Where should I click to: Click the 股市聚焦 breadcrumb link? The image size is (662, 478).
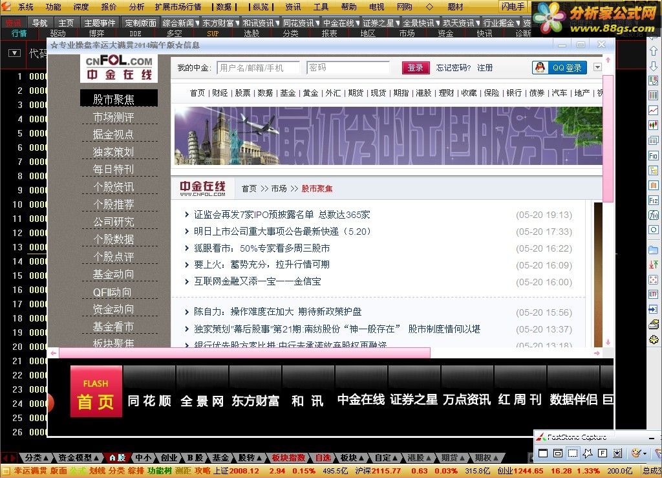(x=317, y=189)
